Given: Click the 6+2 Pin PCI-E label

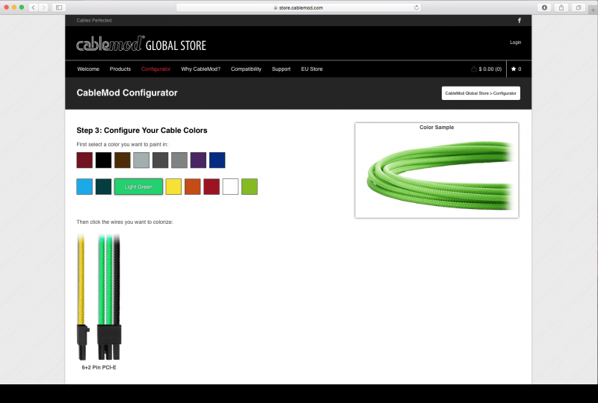Looking at the screenshot, I should pyautogui.click(x=99, y=367).
